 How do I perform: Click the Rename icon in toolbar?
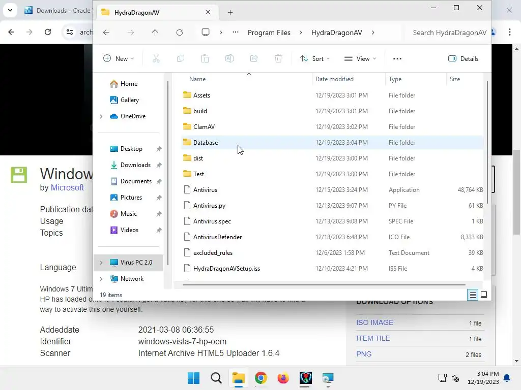229,59
